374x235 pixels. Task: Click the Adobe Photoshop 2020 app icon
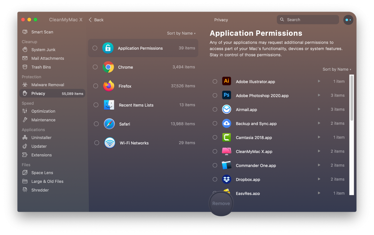point(226,95)
